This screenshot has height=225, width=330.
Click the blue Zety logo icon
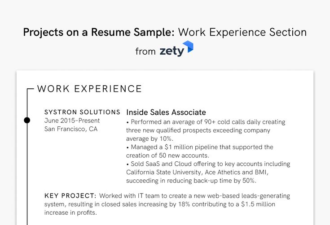point(188,47)
